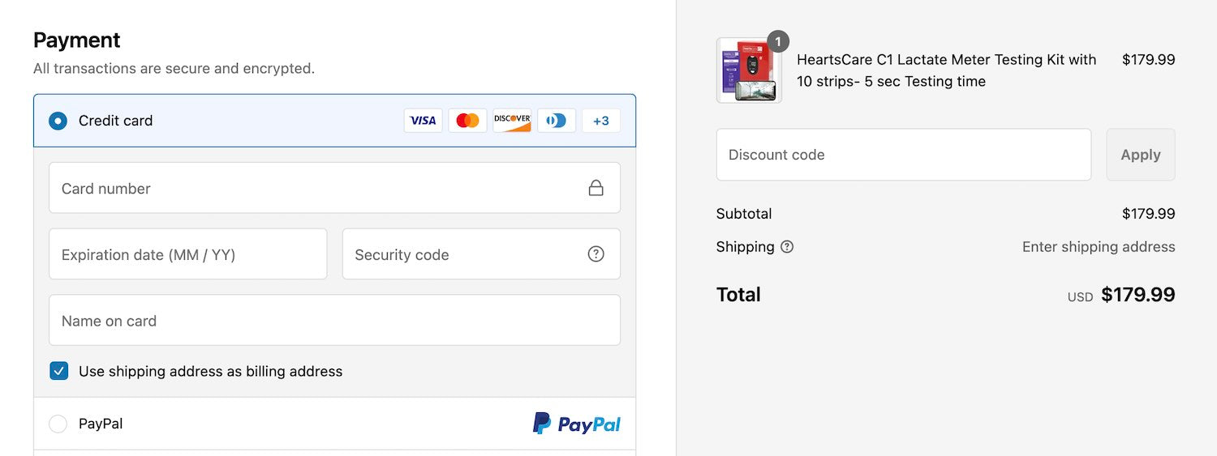This screenshot has height=456, width=1217.
Task: Click the Apply discount button
Action: click(1140, 155)
